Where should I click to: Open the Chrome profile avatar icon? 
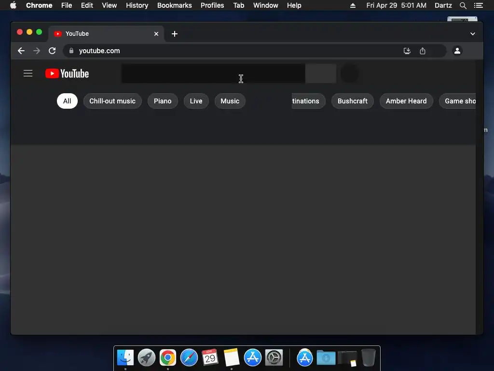pyautogui.click(x=457, y=51)
